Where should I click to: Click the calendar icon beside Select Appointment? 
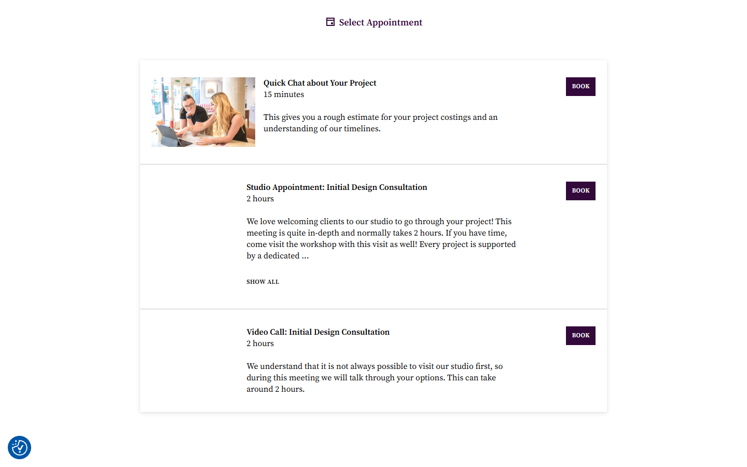click(330, 22)
